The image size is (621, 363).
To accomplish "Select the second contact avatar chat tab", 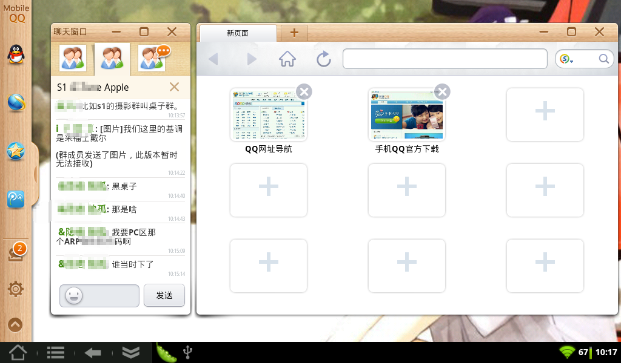I will [x=112, y=59].
